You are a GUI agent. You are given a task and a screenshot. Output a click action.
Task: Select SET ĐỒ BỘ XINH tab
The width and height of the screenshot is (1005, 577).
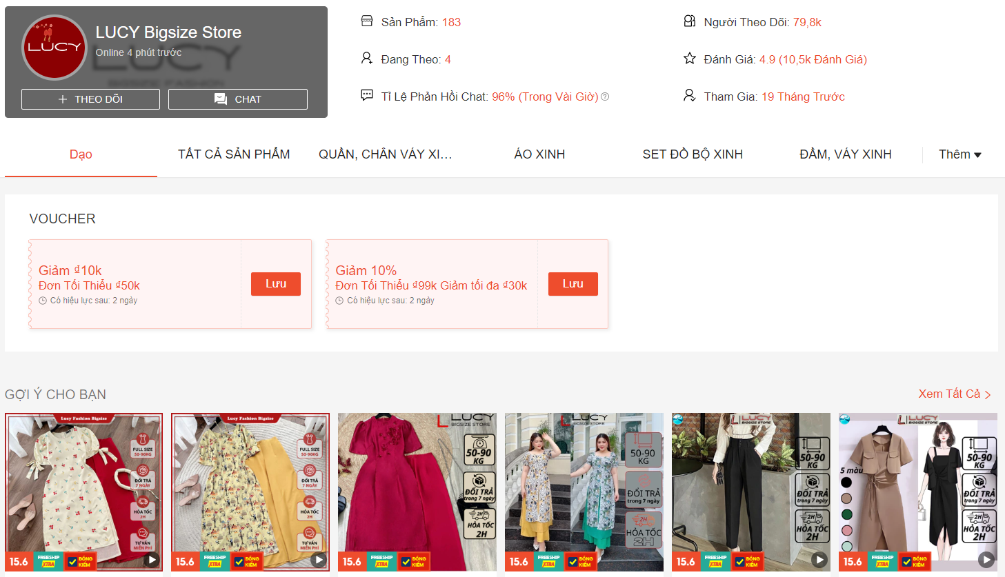693,154
